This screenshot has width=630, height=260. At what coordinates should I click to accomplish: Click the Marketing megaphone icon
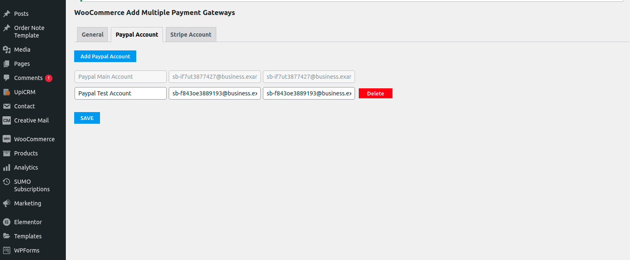[7, 203]
